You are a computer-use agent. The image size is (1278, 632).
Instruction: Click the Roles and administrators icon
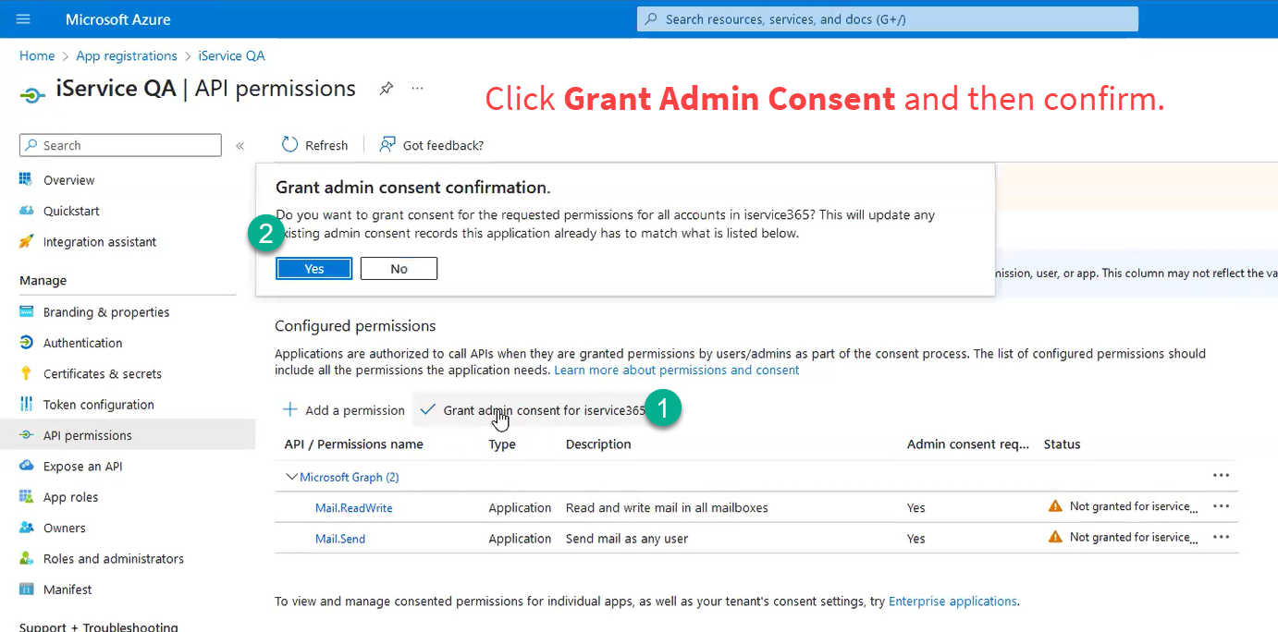(26, 558)
